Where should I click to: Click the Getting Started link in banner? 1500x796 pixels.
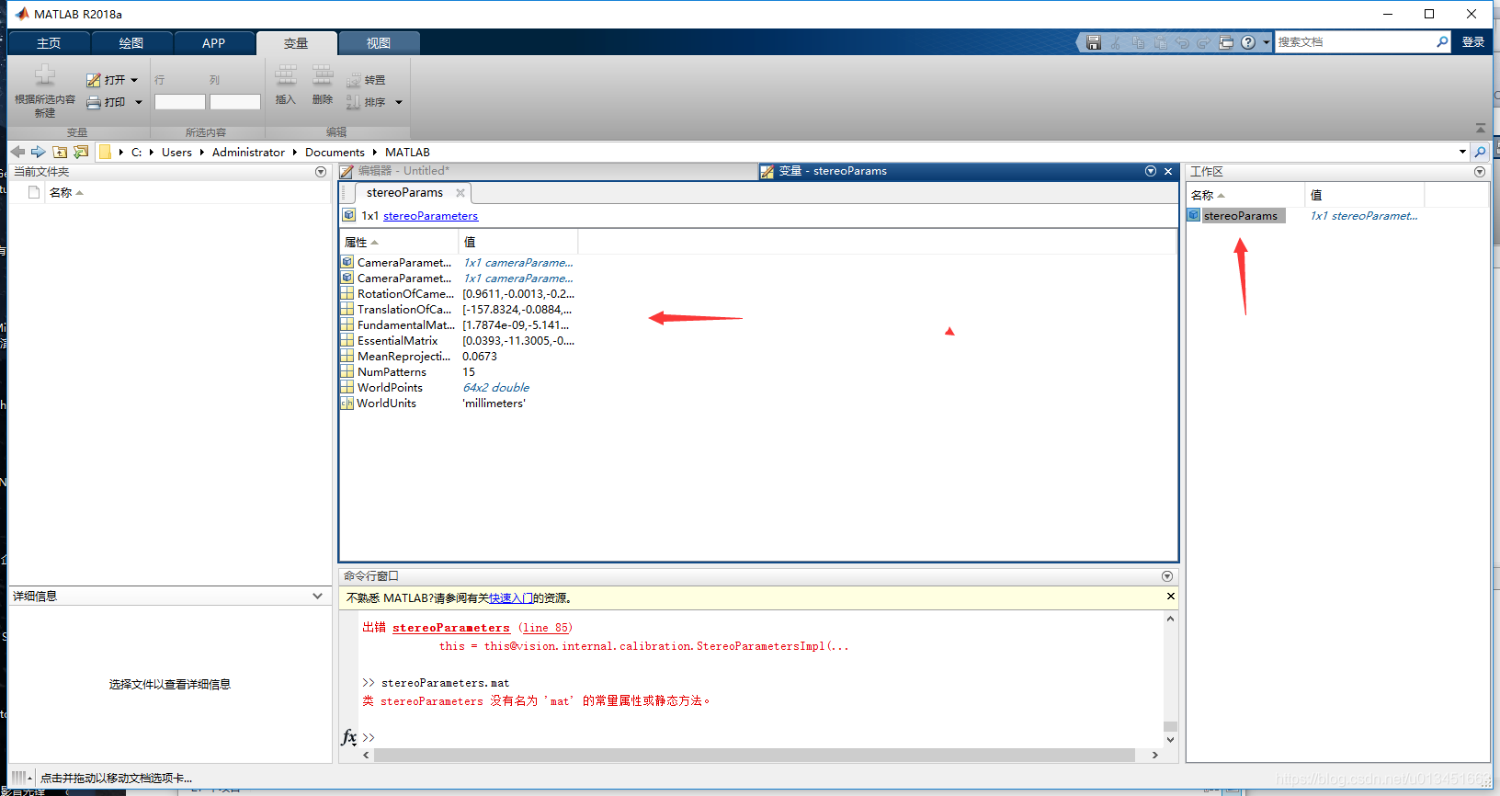(511, 598)
